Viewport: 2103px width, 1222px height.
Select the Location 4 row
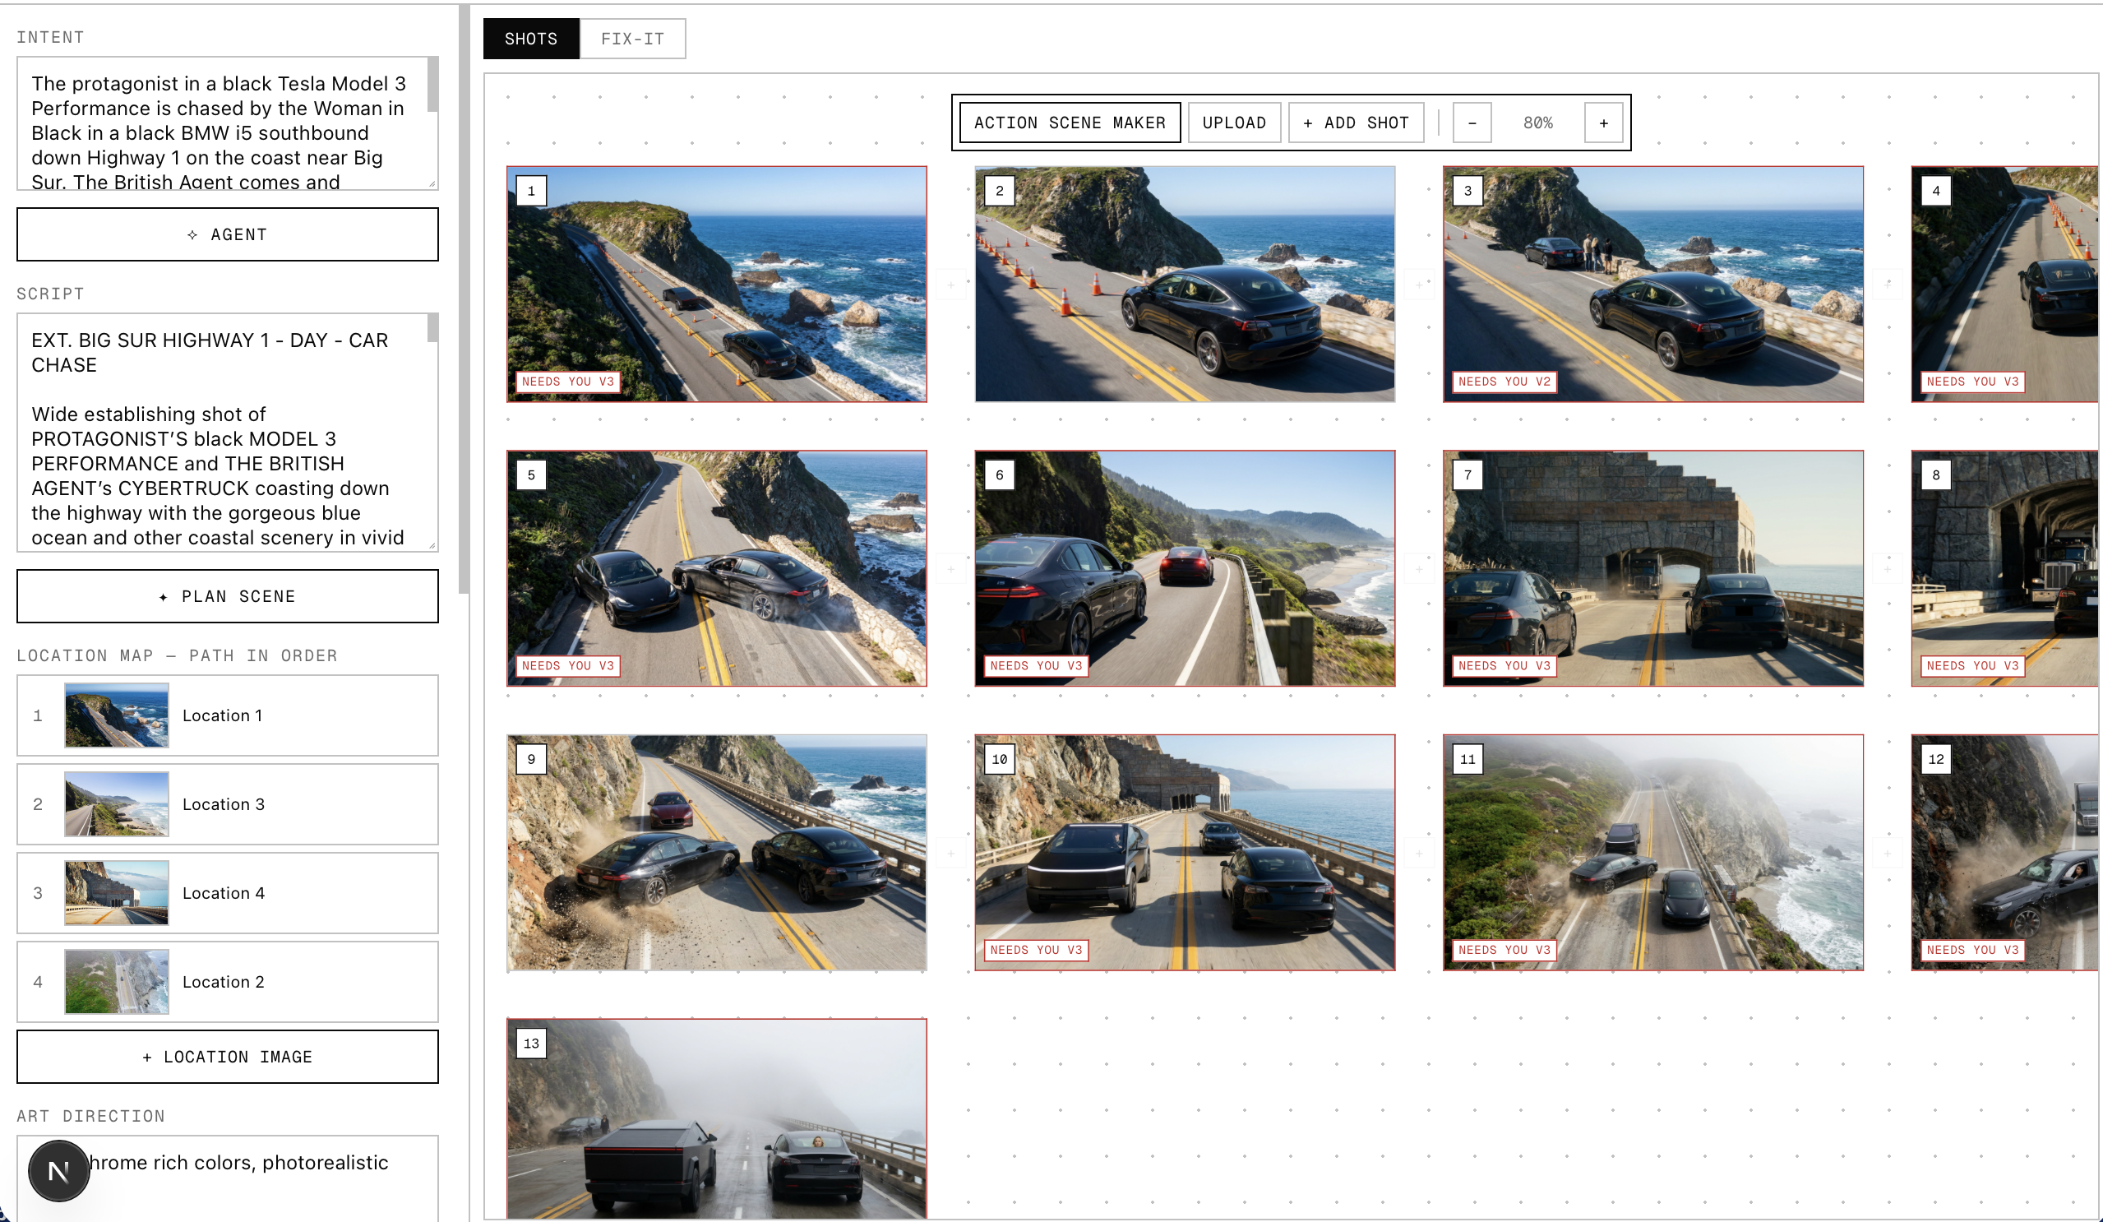click(x=227, y=892)
